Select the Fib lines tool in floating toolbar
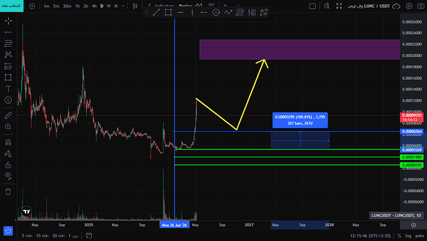Image resolution: width=427 pixels, height=241 pixels. (x=239, y=12)
